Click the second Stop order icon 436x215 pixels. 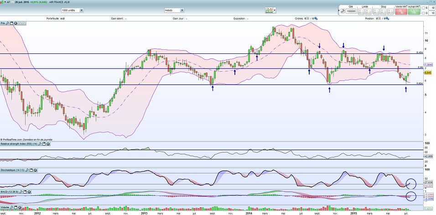383,12
